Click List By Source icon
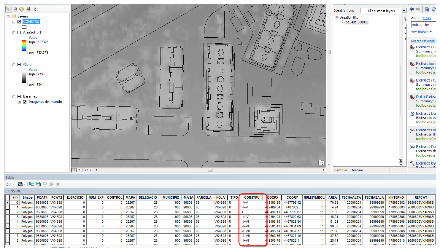This screenshot has height=252, width=440. point(15,9)
